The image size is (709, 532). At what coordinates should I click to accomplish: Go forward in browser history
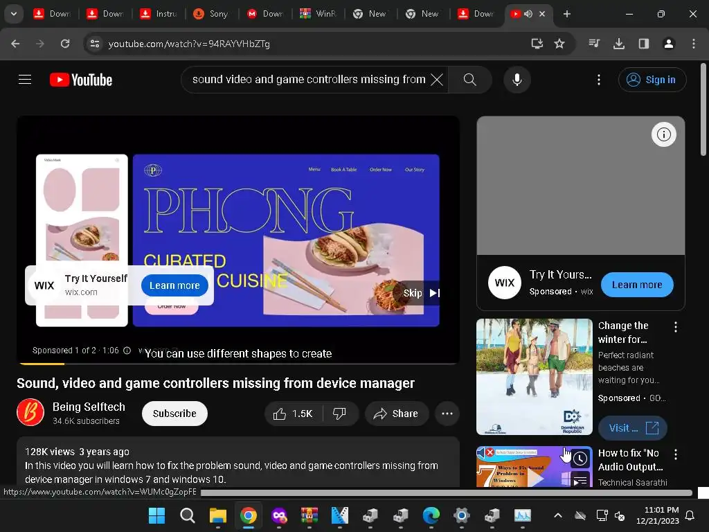click(x=40, y=44)
